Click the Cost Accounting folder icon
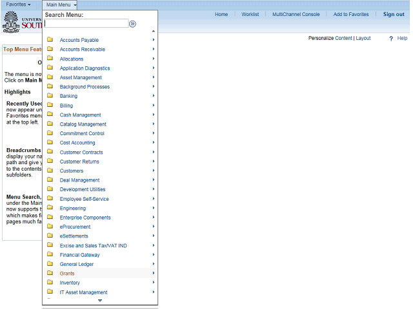Screen dimensions: 413x309 click(x=50, y=142)
